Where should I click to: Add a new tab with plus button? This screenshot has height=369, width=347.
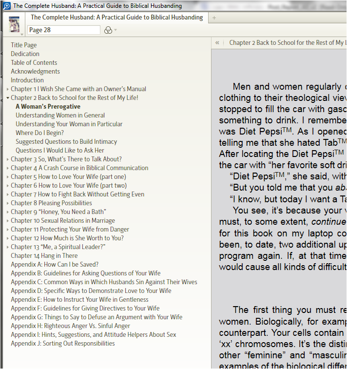pyautogui.click(x=214, y=18)
